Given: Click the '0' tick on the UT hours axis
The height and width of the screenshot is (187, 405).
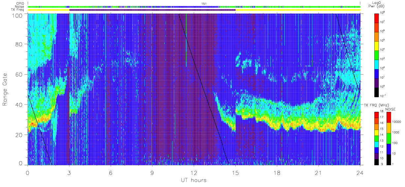Looking at the screenshot, I should coord(27,173).
